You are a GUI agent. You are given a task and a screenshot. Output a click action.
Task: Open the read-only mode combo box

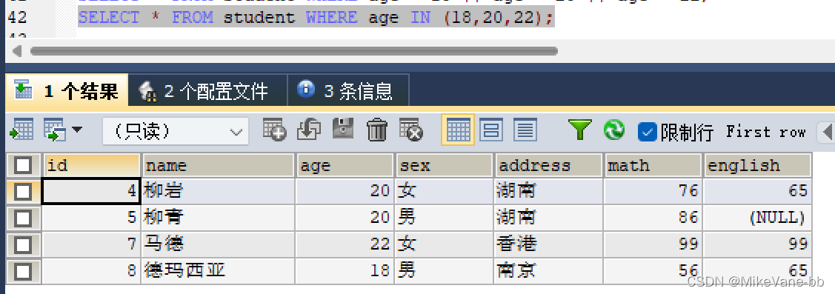coord(175,131)
